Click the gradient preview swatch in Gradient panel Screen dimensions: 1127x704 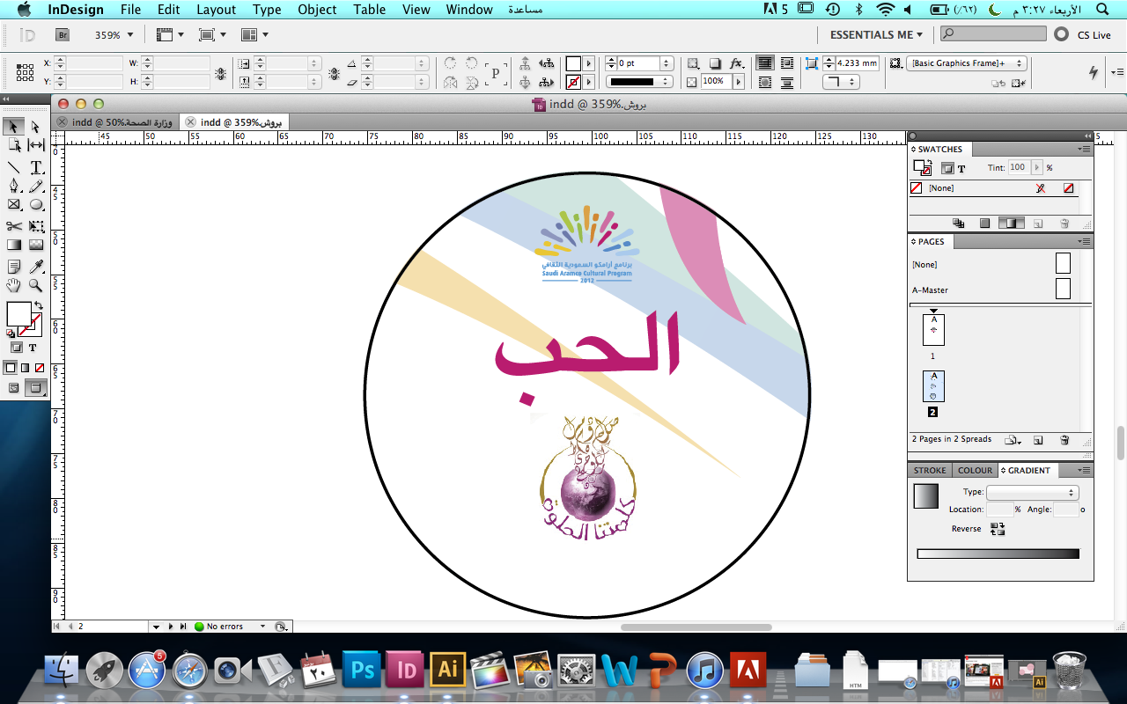[x=926, y=496]
